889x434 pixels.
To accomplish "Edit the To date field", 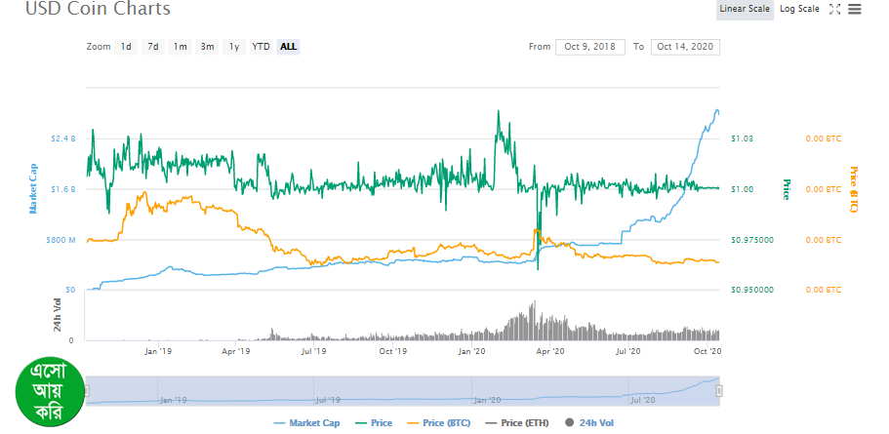I will click(x=685, y=47).
